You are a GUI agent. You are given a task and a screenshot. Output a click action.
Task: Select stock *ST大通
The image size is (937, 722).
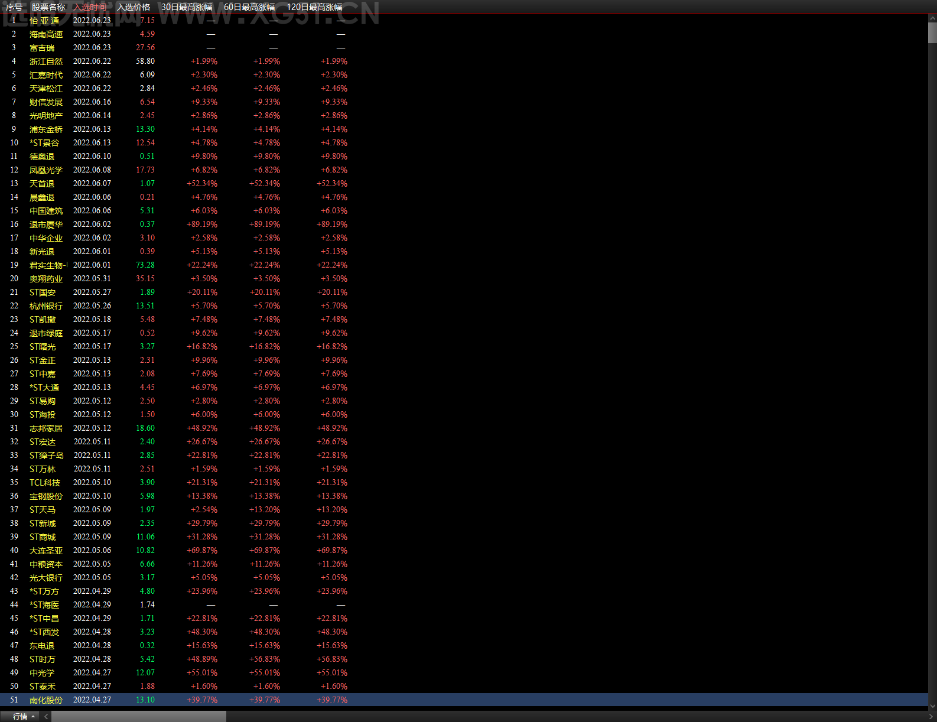tap(44, 388)
